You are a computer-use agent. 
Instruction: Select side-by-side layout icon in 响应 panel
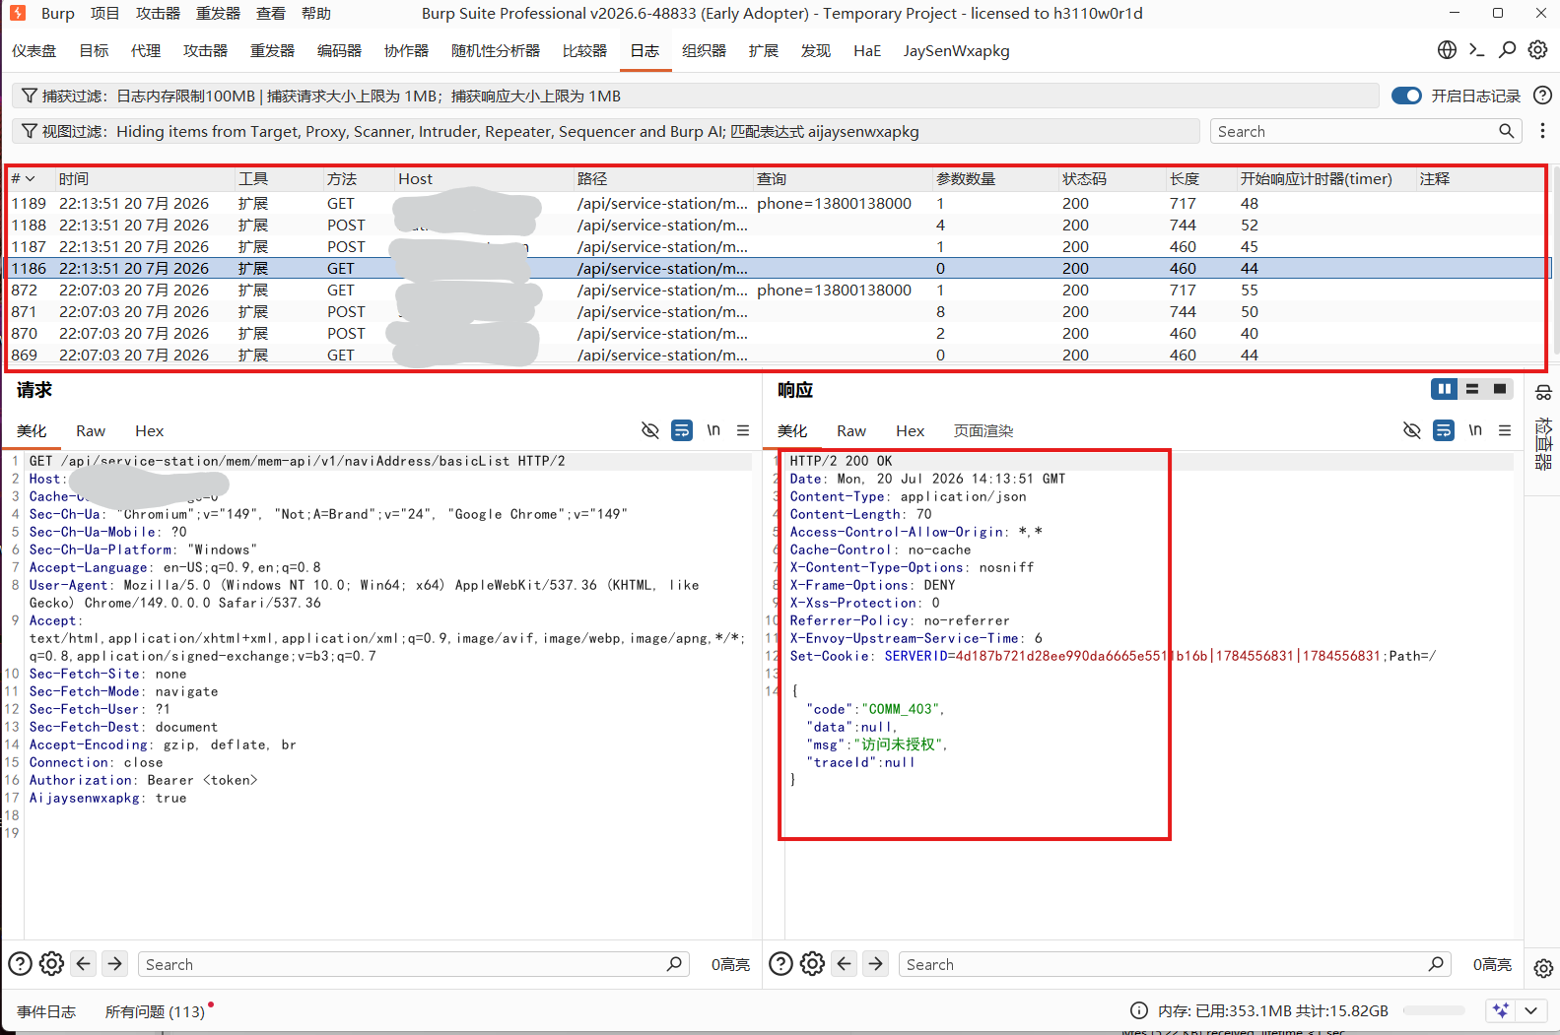(1444, 389)
